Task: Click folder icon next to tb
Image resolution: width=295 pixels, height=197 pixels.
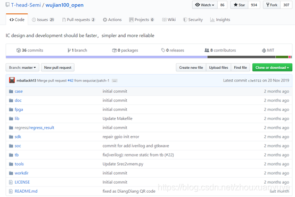Action: pyautogui.click(x=11, y=155)
